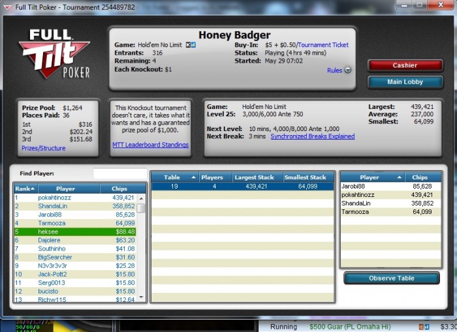This screenshot has width=457, height=332.
Task: Open MTT Leaderboard Standings link
Action: point(150,145)
